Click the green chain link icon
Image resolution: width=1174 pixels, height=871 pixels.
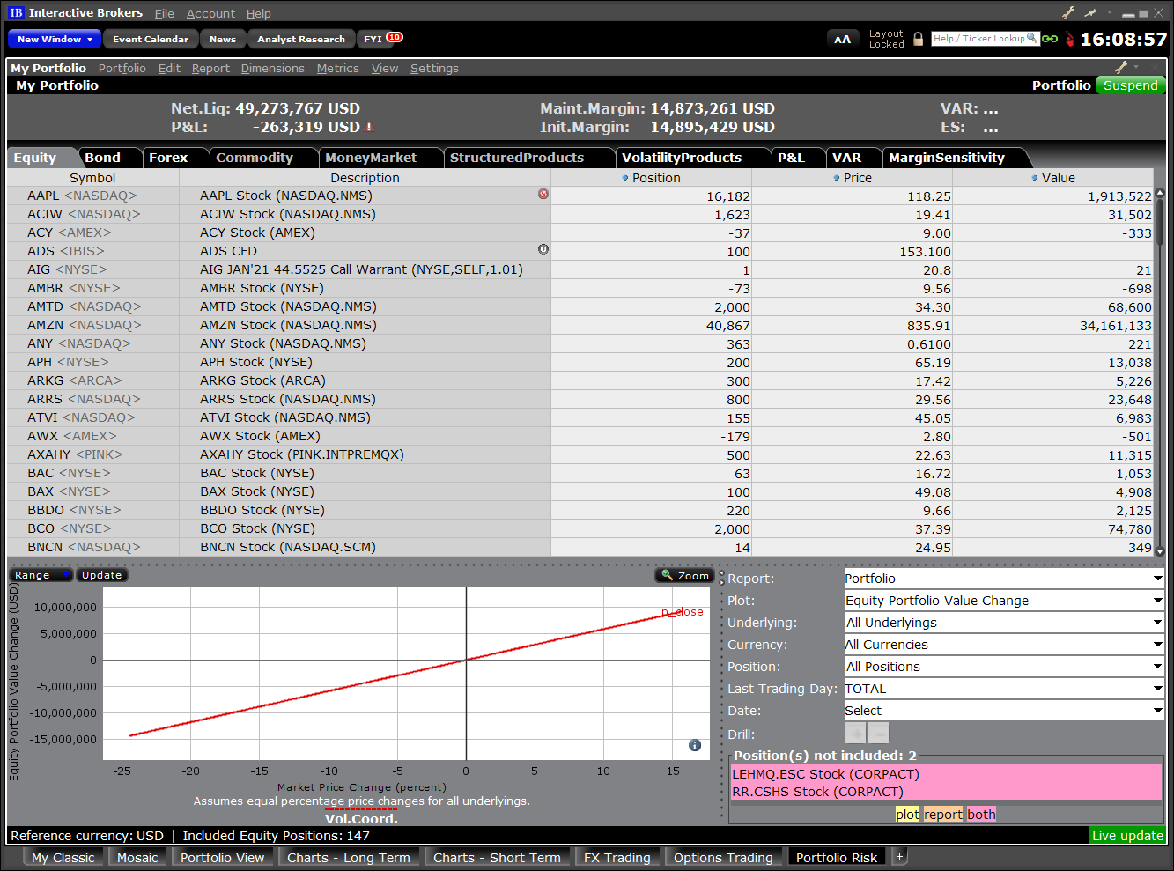pos(1050,39)
